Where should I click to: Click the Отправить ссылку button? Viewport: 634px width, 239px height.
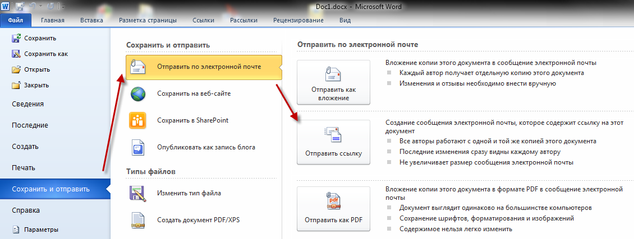coord(334,142)
